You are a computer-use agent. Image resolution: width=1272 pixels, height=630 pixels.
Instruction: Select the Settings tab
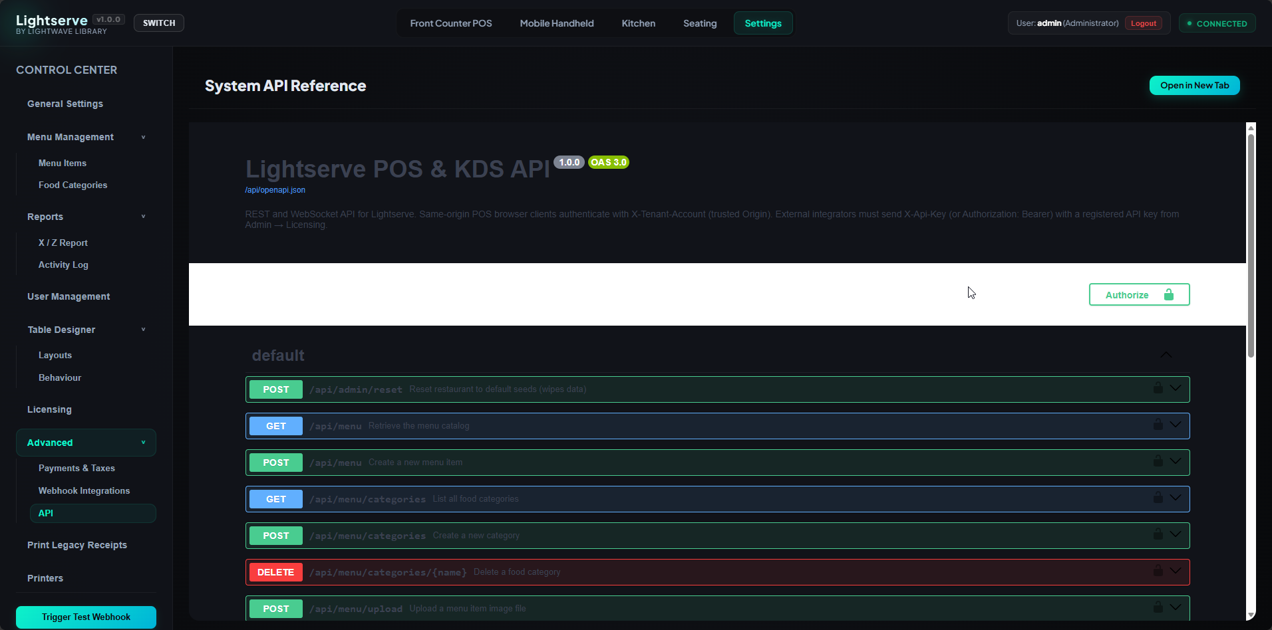click(x=763, y=23)
